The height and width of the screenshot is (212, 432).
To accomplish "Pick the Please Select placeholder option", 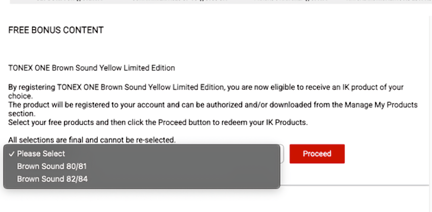I will [41, 154].
